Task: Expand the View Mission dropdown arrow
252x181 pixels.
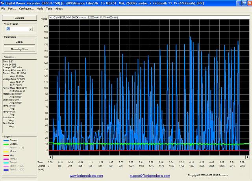Action: pos(30,29)
